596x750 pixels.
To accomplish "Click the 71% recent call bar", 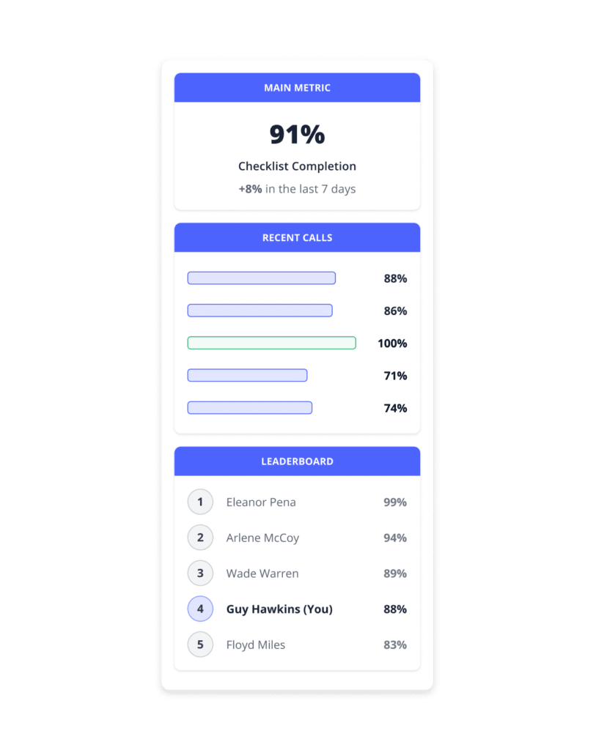I will [247, 376].
